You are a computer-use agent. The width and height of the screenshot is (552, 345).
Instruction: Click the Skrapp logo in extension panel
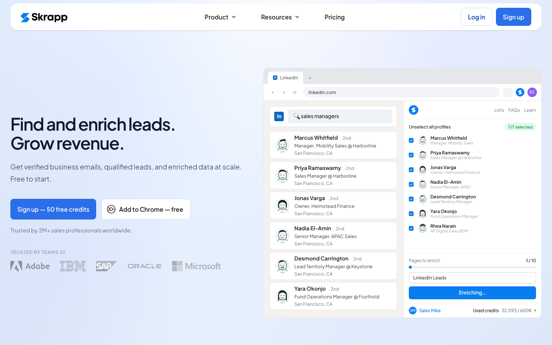coord(414,110)
